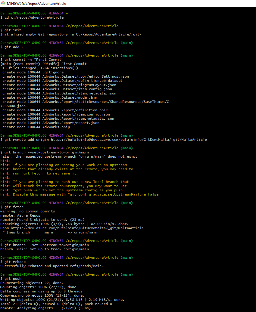The width and height of the screenshot is (256, 312).
Task: Click the "Initialized empty Git repository" output line
Action: [71, 34]
